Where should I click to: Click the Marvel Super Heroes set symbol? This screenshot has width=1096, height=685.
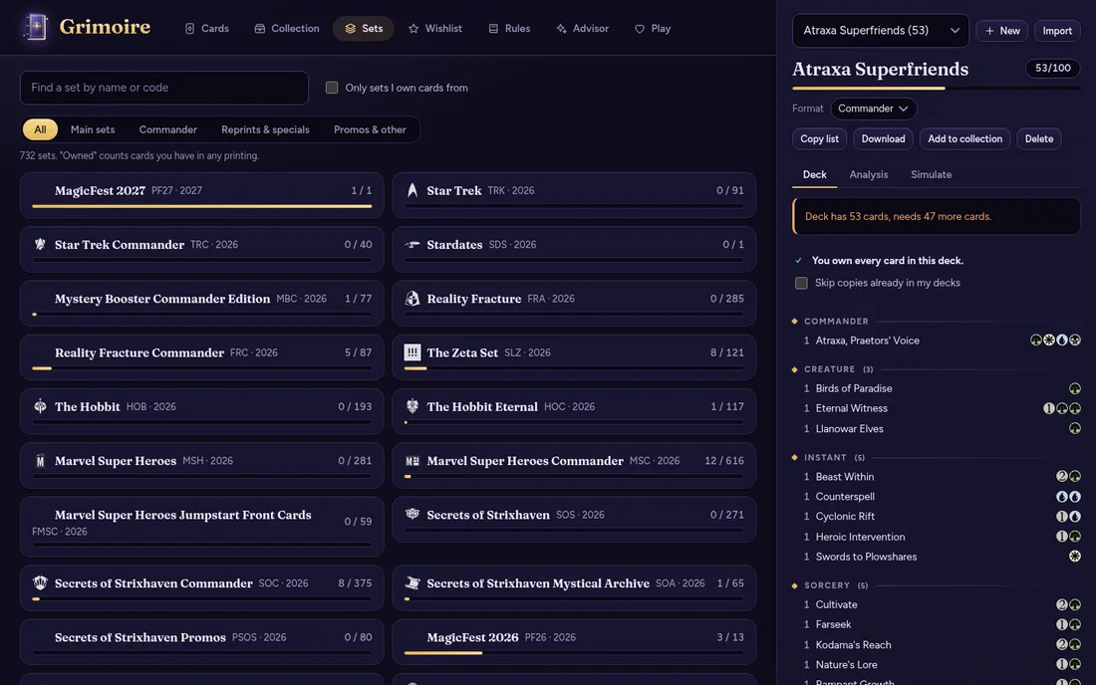pyautogui.click(x=40, y=460)
